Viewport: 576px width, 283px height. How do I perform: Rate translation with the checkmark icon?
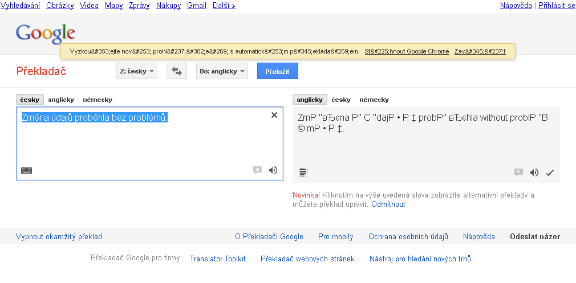[x=550, y=173]
